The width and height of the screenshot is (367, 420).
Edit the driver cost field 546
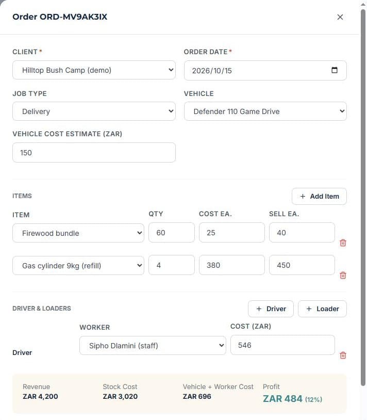282,345
